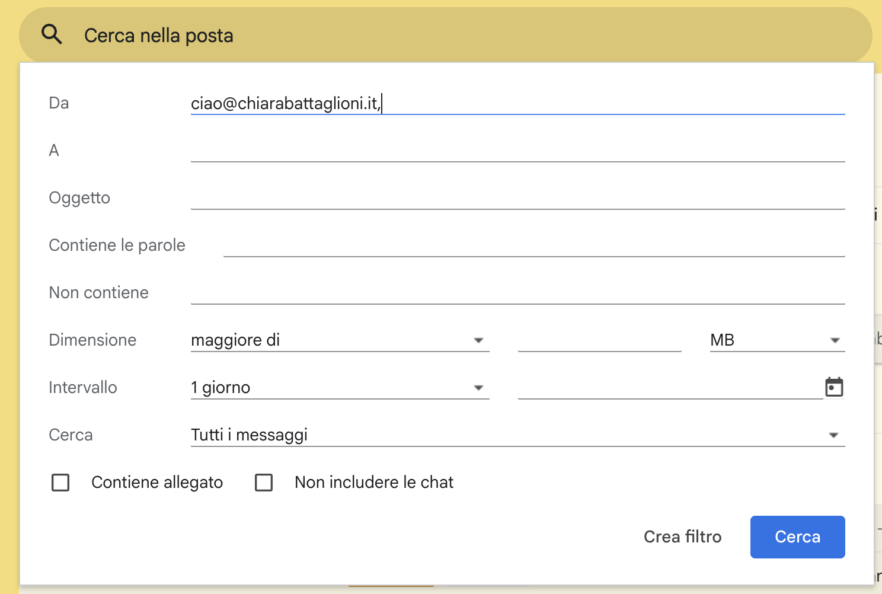
Task: Click into the Oggetto subject field
Action: point(517,198)
